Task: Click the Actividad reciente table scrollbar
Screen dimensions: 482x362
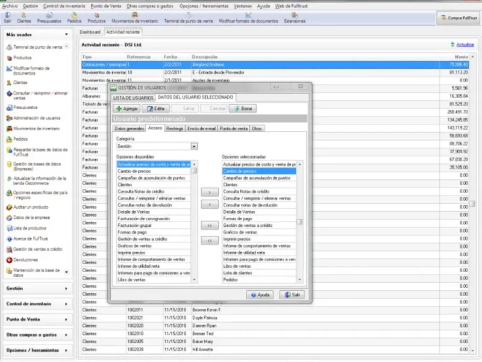Action: [x=472, y=203]
